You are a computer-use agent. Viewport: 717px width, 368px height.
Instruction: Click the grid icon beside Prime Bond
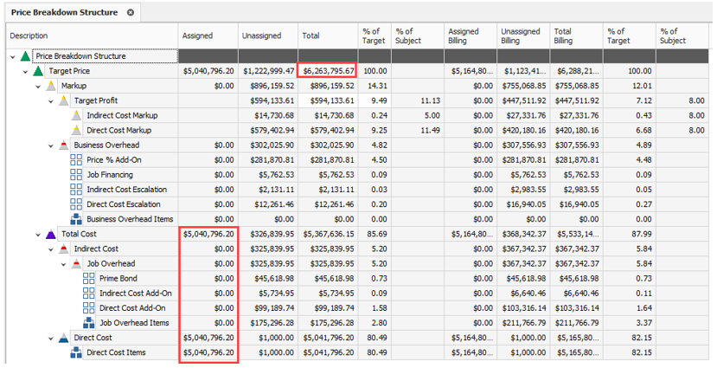tap(88, 279)
